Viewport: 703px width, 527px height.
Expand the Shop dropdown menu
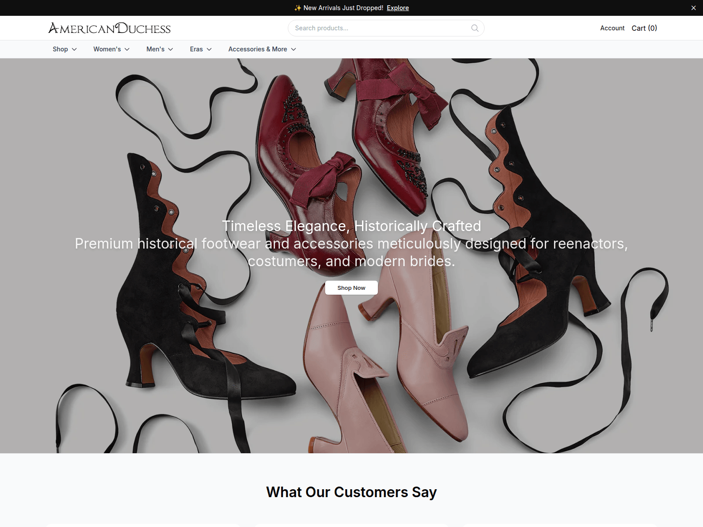(x=65, y=49)
